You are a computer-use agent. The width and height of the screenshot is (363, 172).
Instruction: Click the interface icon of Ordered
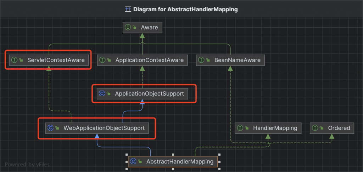pos(315,128)
